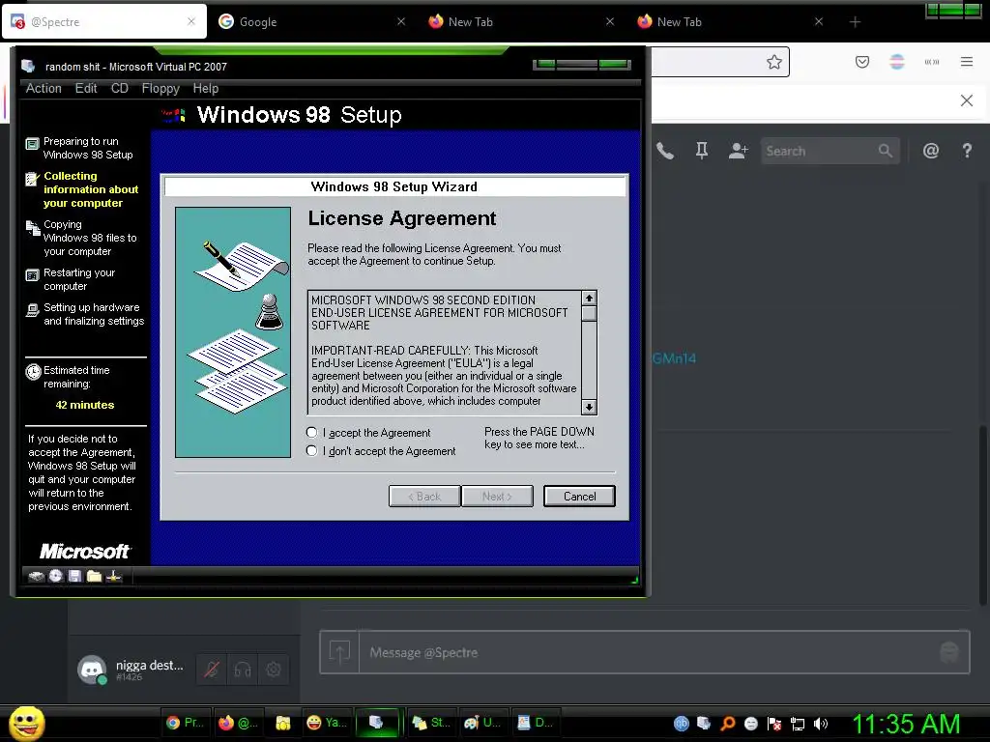990x742 pixels.
Task: Close the Discord notice bar with X
Action: click(x=967, y=100)
